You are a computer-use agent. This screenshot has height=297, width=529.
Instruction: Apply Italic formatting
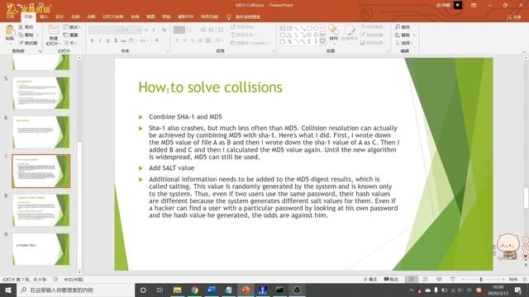click(100, 40)
